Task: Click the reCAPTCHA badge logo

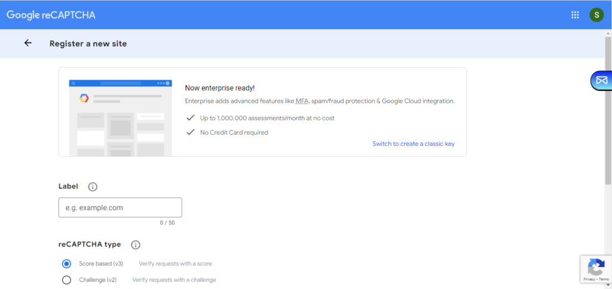Action: point(596,267)
